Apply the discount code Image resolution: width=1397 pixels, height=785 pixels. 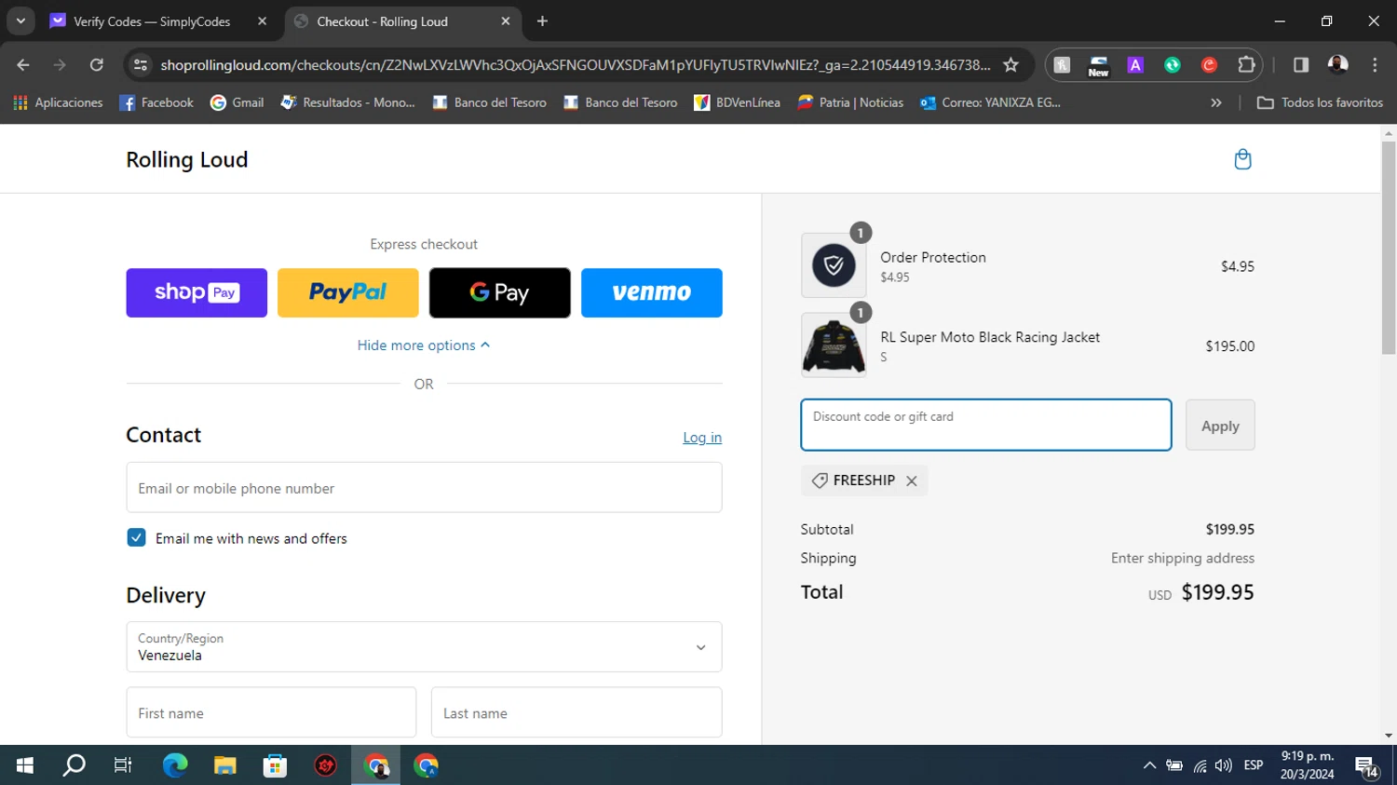point(1220,426)
